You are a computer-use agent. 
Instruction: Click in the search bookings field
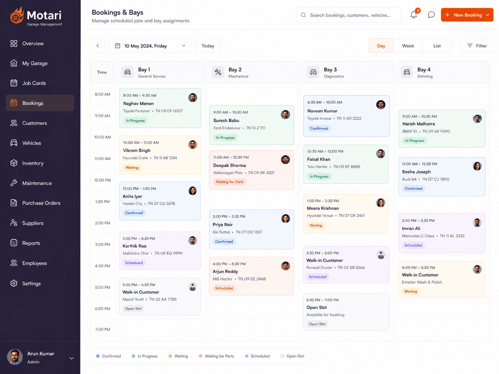click(x=348, y=15)
